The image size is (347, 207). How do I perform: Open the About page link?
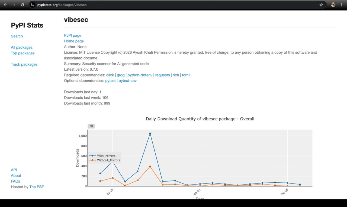pos(16,176)
